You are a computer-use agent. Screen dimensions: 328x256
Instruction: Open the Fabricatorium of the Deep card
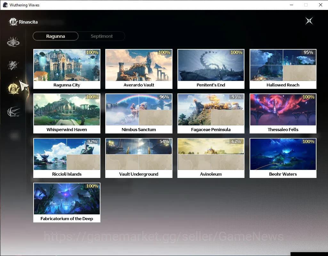[67, 203]
